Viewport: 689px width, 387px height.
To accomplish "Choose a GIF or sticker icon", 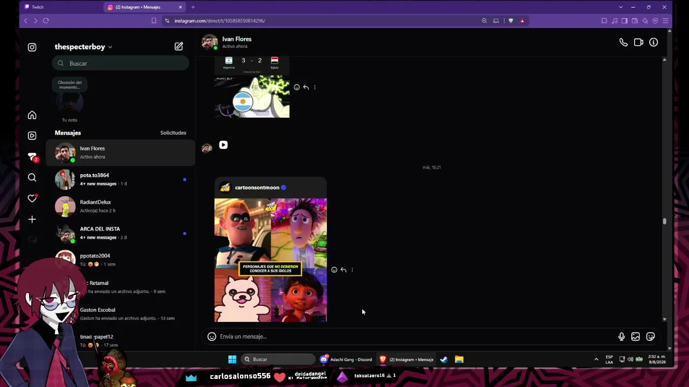I will pos(650,336).
